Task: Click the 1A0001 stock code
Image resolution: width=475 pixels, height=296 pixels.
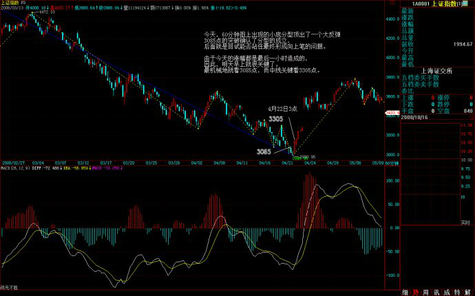Action: point(426,3)
